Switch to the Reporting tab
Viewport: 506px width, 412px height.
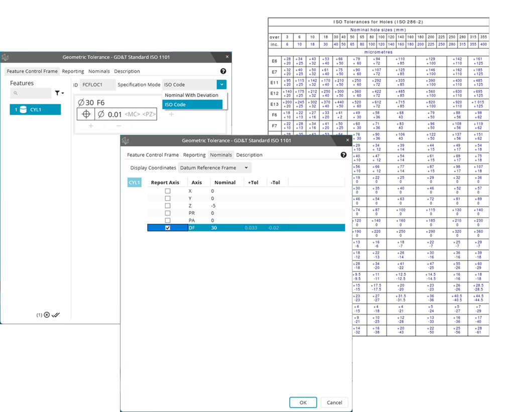pyautogui.click(x=194, y=155)
